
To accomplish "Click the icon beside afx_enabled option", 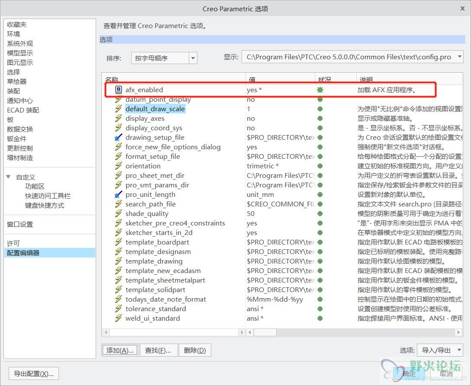I will [119, 90].
